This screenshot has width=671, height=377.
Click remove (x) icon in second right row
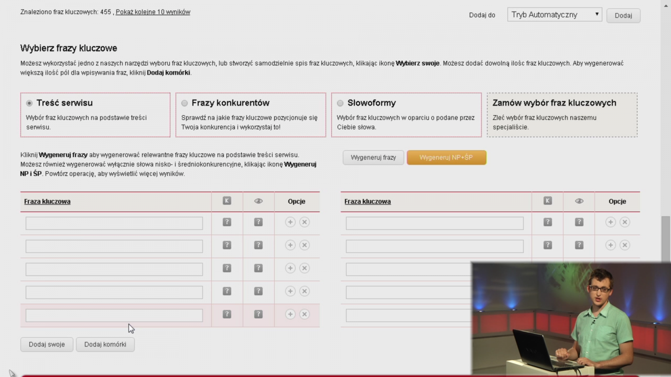[625, 245]
